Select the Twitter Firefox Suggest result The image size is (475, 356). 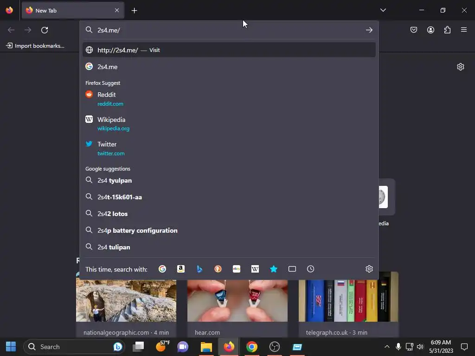229,148
